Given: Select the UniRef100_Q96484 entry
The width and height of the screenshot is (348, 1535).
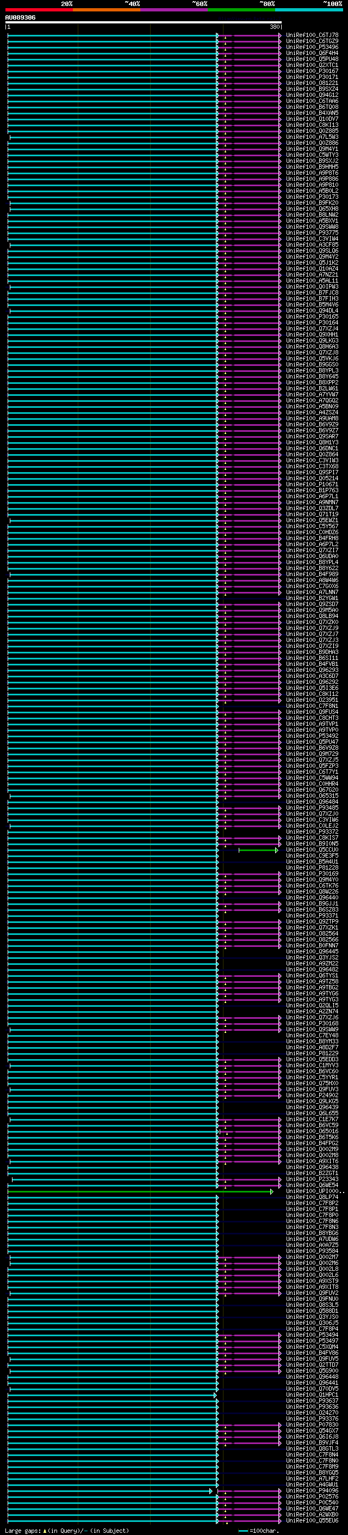Looking at the screenshot, I should 312,802.
